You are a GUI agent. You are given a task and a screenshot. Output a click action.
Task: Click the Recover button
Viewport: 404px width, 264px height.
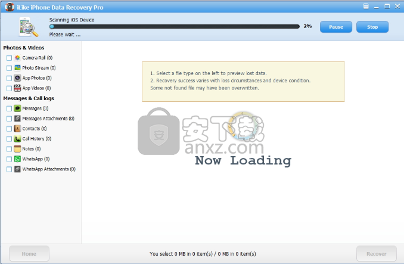(x=377, y=254)
